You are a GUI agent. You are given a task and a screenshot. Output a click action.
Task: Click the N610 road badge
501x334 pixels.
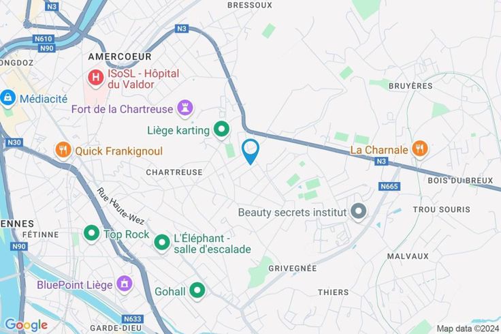[43, 39]
